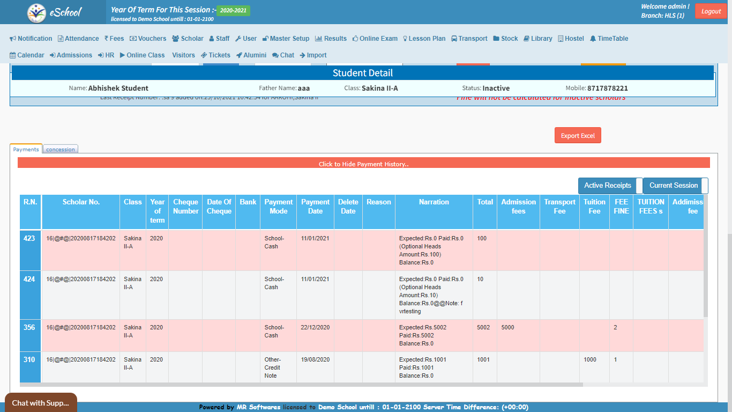Click the TimeTable bell icon

[x=593, y=39]
